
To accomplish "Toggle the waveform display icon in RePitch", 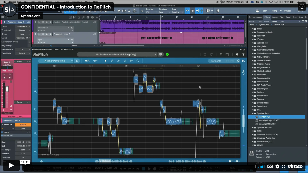I will [95, 61].
